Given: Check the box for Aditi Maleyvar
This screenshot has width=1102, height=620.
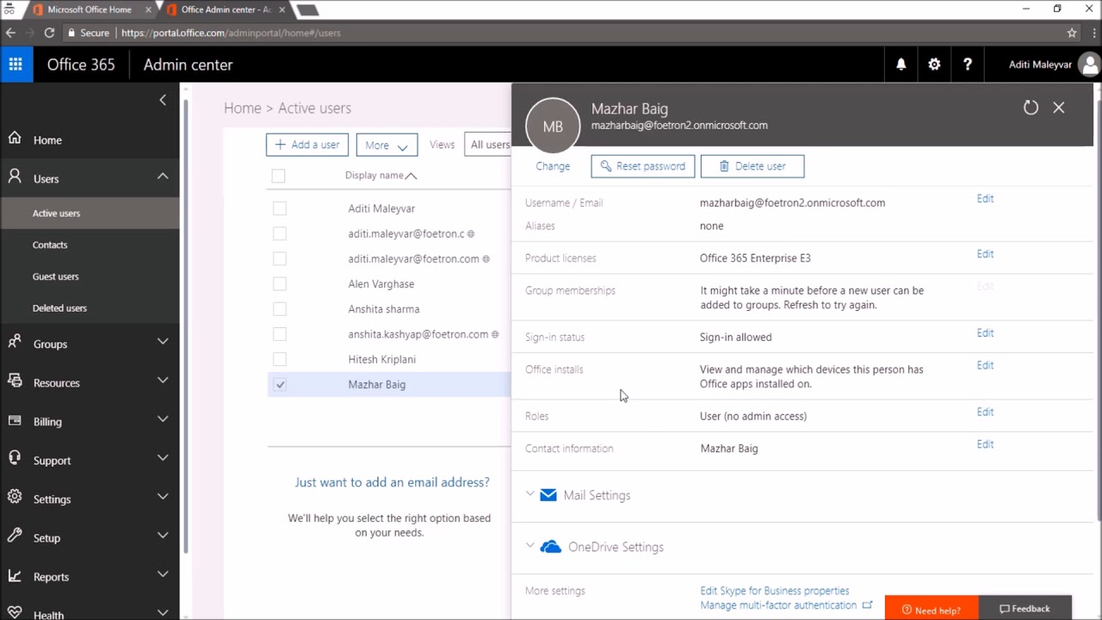Looking at the screenshot, I should (280, 208).
